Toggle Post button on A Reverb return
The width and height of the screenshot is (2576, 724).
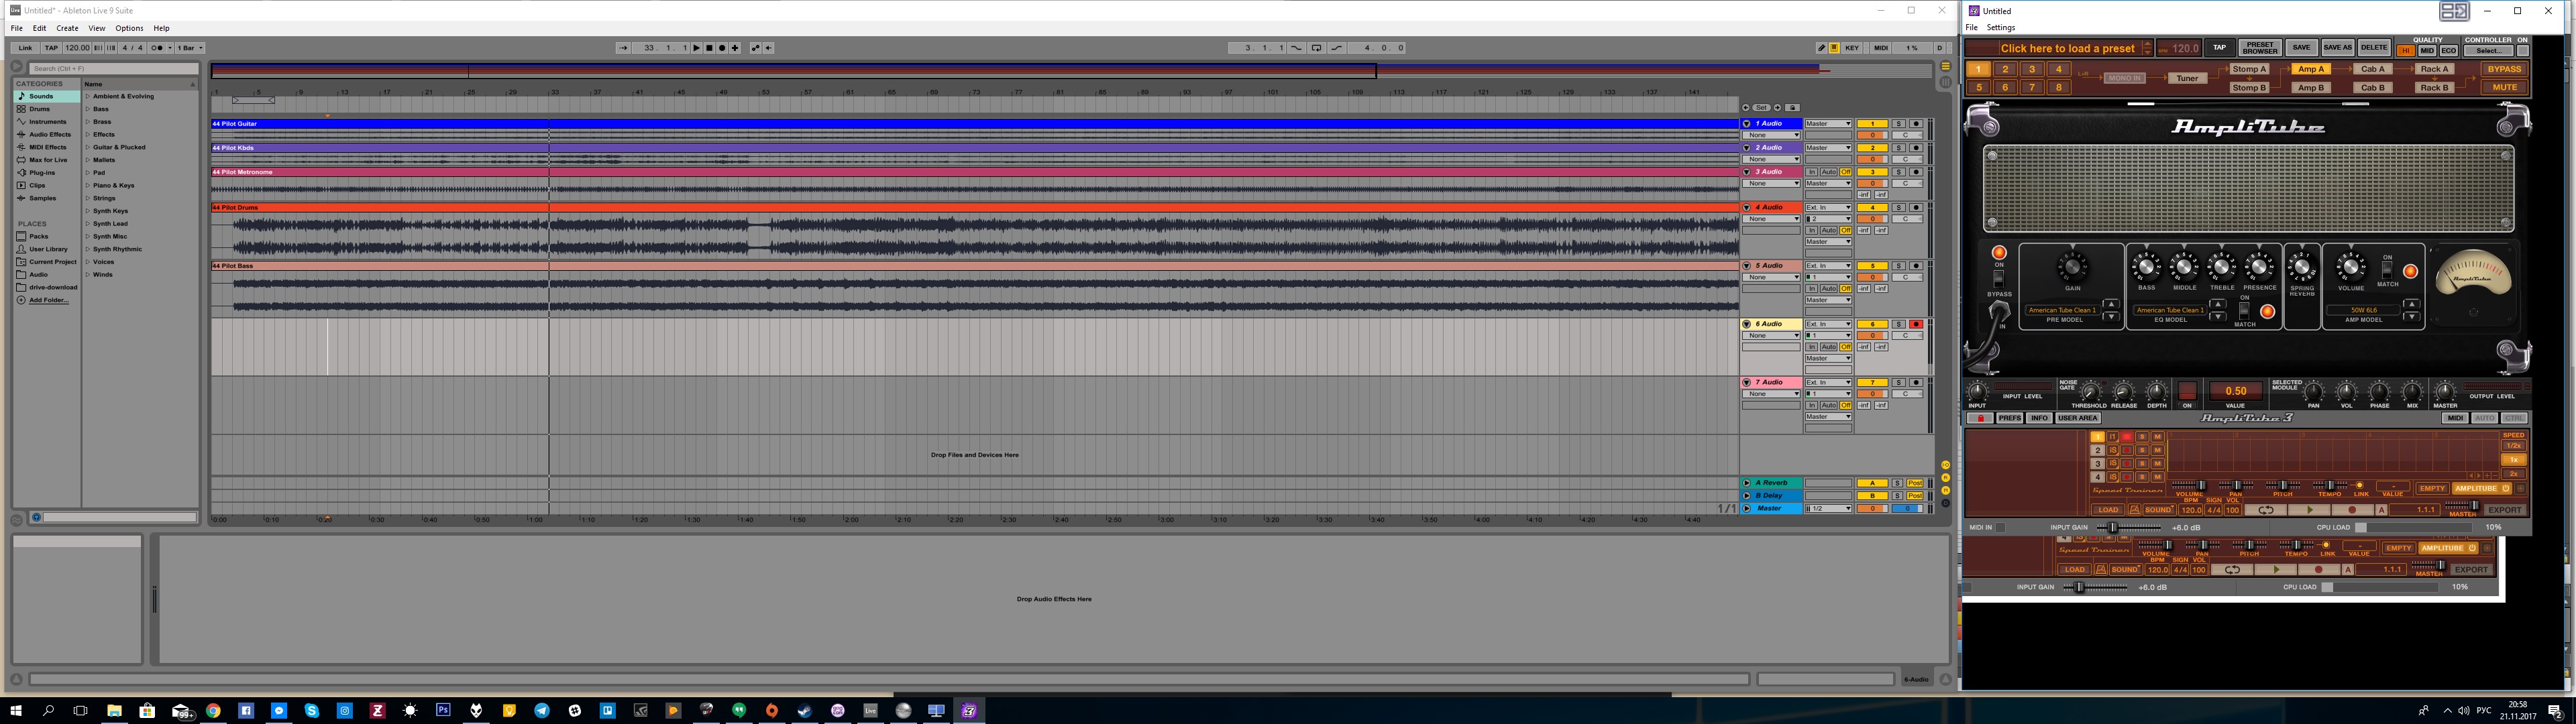click(x=1916, y=483)
